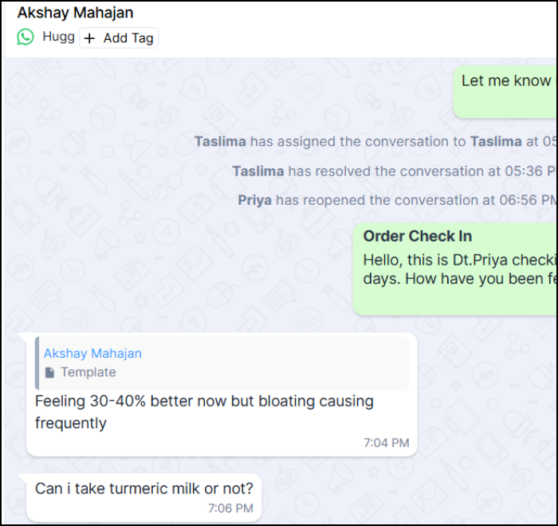
Task: Click the Hugg channel label
Action: (58, 37)
